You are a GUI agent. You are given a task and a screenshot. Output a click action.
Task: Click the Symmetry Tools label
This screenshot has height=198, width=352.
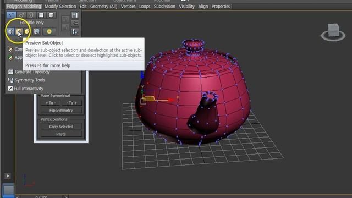[30, 80]
